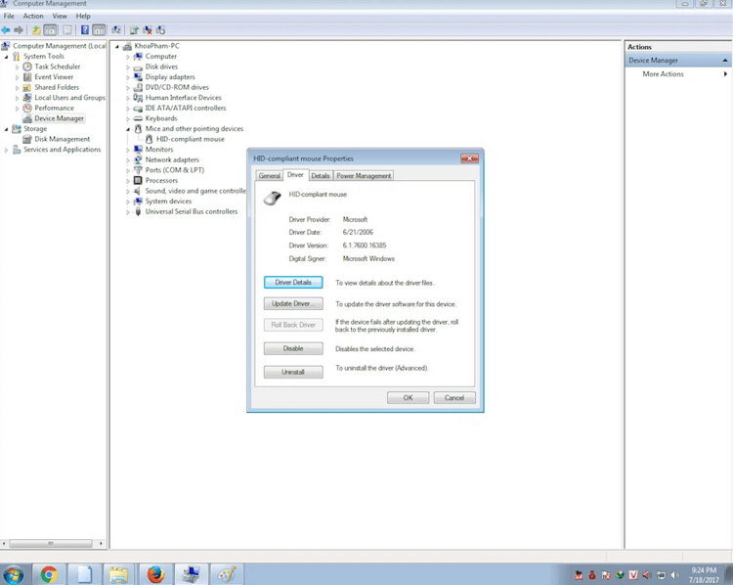Open the File menu
The width and height of the screenshot is (733, 585).
tap(9, 16)
